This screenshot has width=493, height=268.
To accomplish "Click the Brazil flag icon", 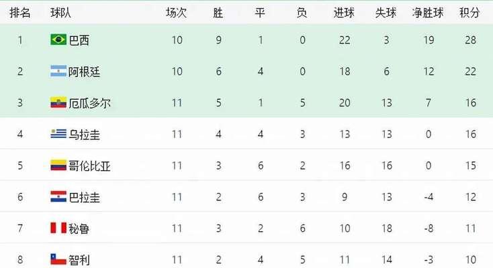I will 58,40.
